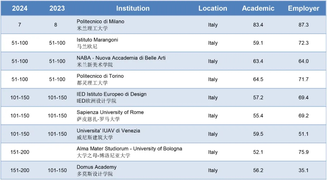Click the 2023 column header

coord(57,8)
